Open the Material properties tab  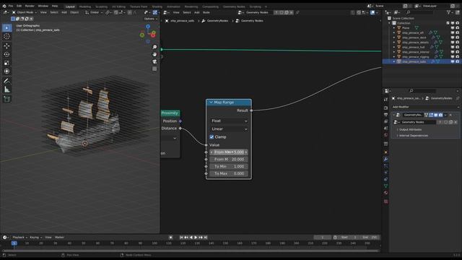point(386,193)
